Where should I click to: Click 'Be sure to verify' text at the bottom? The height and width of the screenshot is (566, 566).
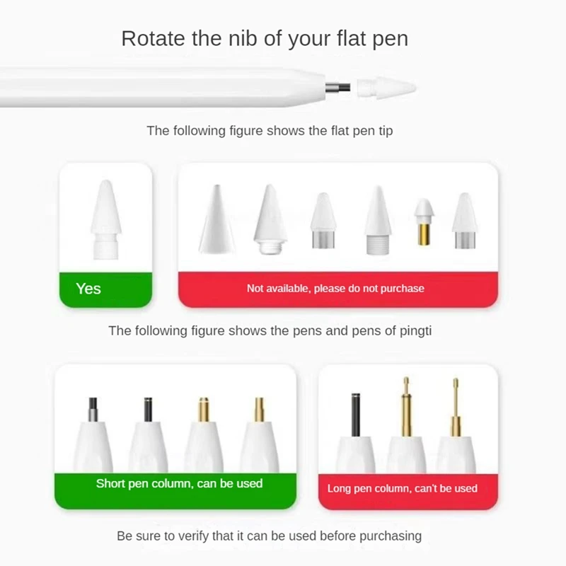[x=270, y=536]
